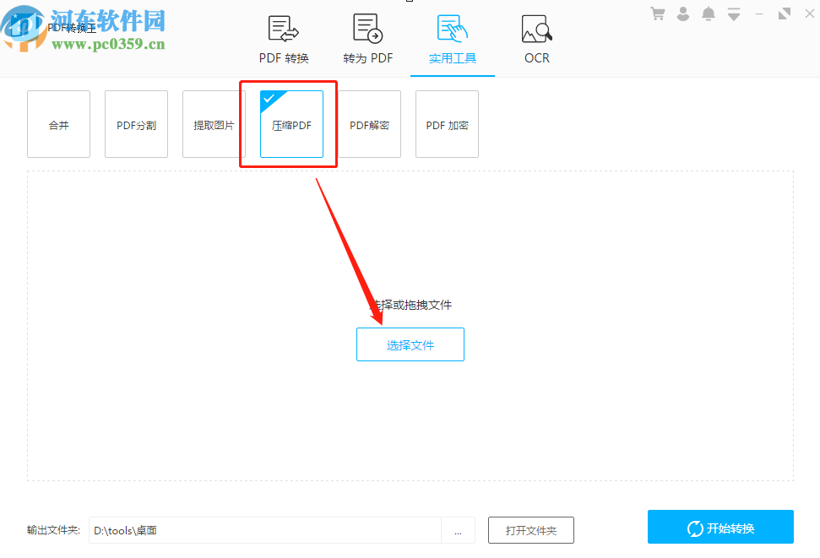This screenshot has width=820, height=558.
Task: Select the 实用工具 tab
Action: [453, 40]
